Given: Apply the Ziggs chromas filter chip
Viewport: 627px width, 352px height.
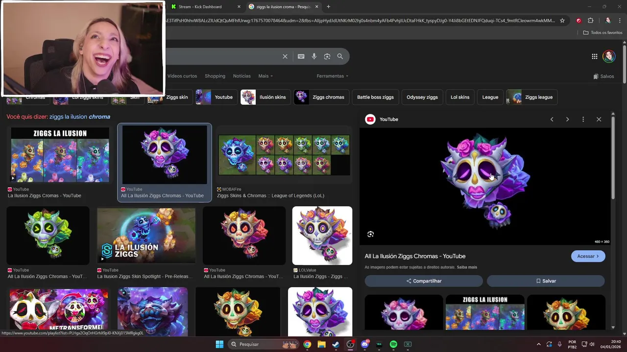Looking at the screenshot, I should click(321, 97).
